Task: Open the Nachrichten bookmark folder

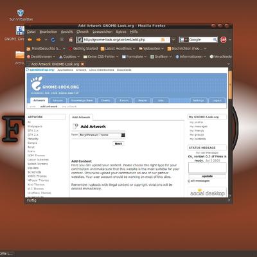Action: pyautogui.click(x=187, y=49)
